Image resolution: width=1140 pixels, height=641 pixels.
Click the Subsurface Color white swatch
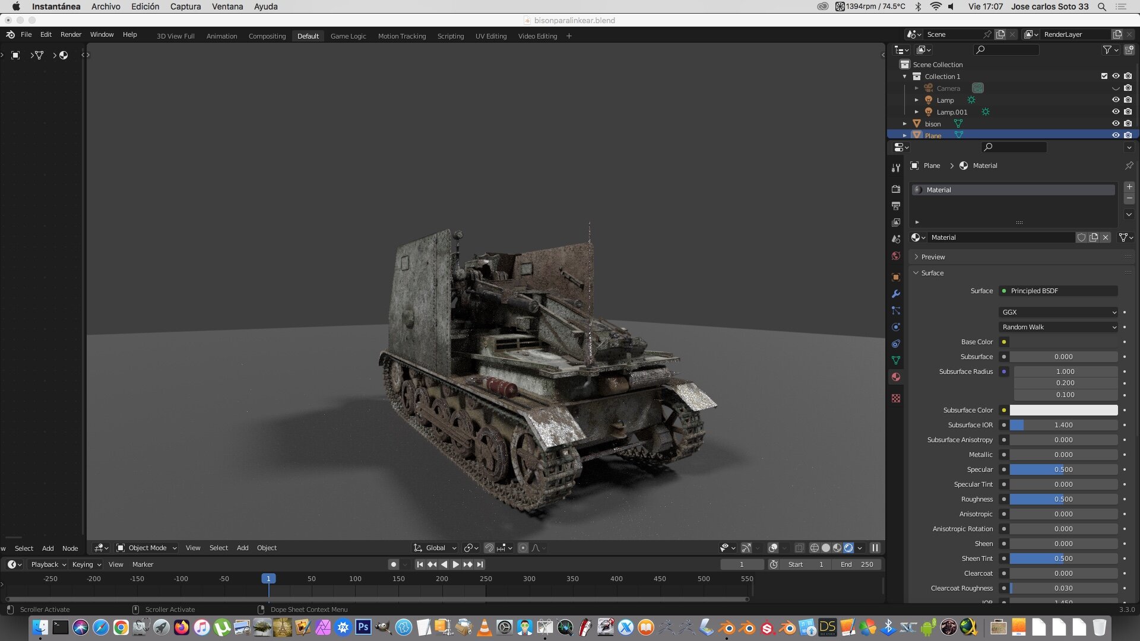coord(1063,410)
